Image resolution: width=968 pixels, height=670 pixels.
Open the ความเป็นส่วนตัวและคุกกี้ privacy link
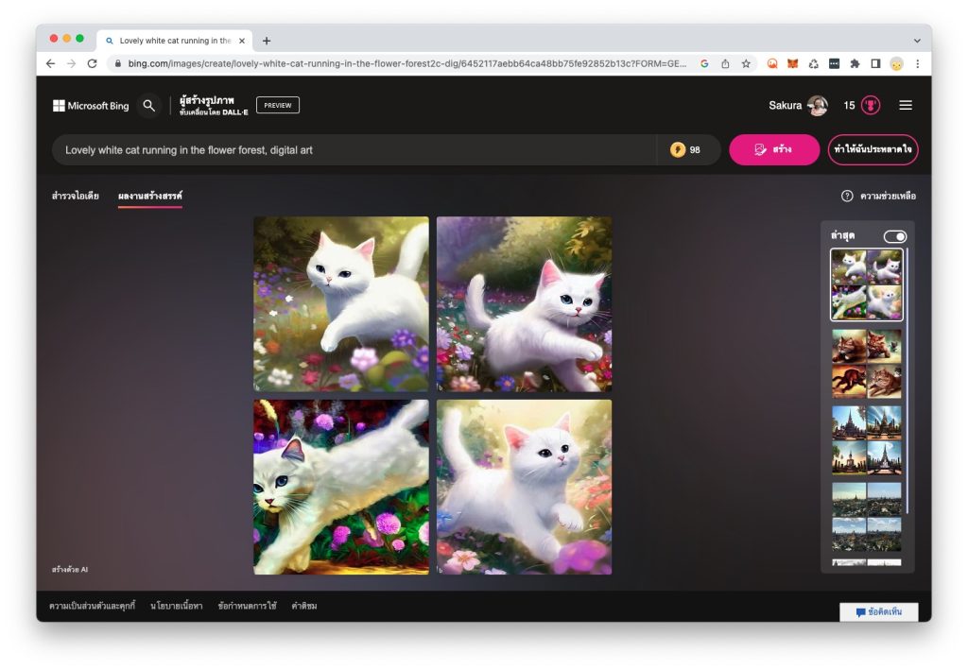pos(93,606)
